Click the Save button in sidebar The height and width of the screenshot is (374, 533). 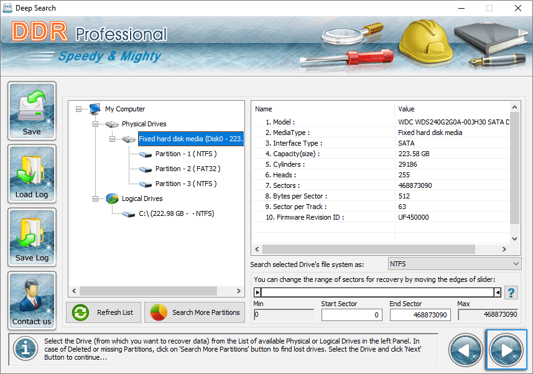tap(32, 111)
